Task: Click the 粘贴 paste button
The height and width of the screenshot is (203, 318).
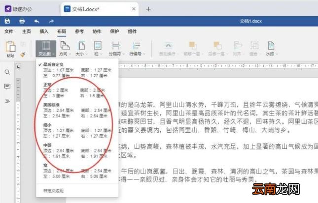Action: [10, 49]
